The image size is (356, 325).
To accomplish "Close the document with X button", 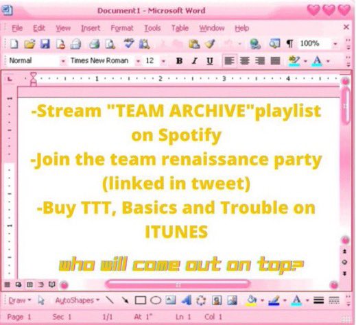I will pos(346,27).
